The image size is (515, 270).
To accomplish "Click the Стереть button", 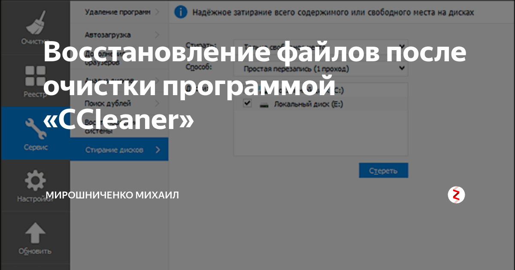I will click(383, 171).
